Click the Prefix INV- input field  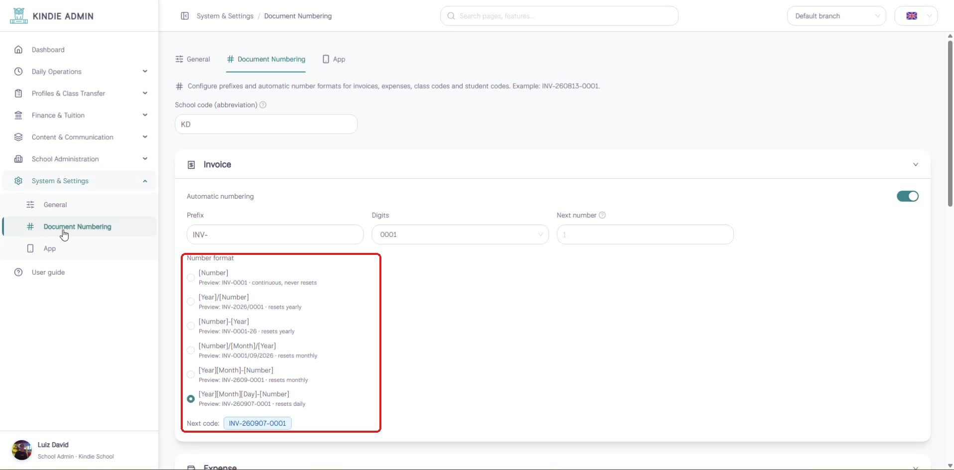[275, 235]
